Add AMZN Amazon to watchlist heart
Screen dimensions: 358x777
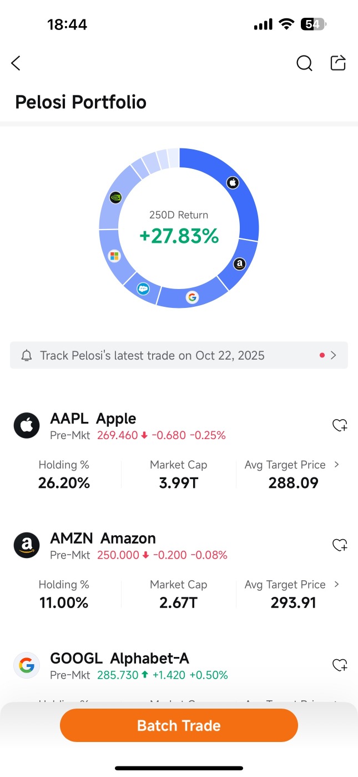point(339,545)
